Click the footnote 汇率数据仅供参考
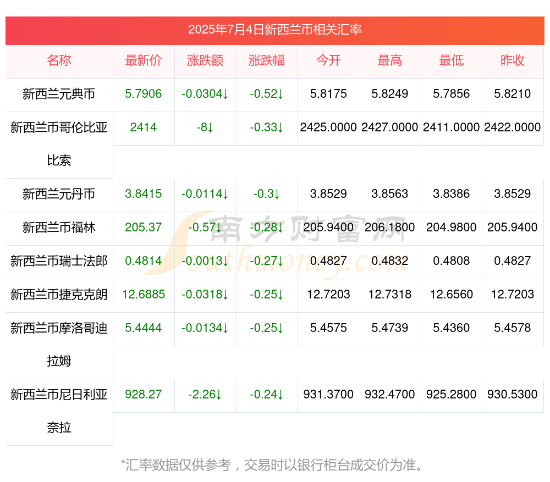 178,465
